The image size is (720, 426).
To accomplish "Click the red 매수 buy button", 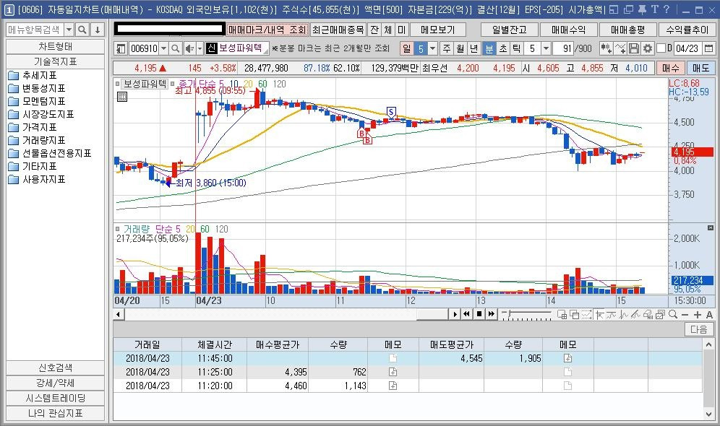I will tap(670, 69).
